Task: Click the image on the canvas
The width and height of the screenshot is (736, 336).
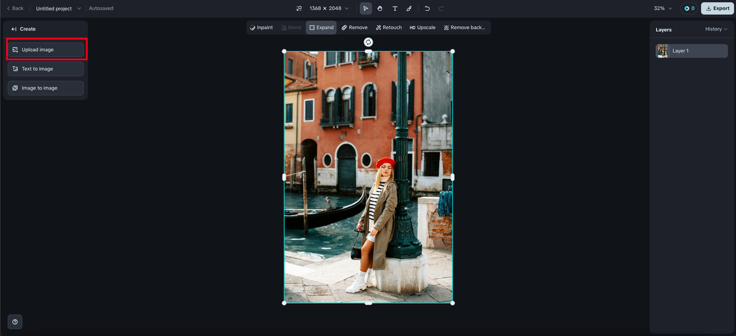Action: click(x=369, y=177)
